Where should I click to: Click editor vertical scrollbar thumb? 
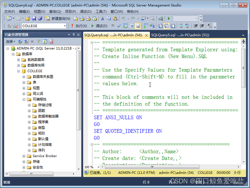click(243, 68)
